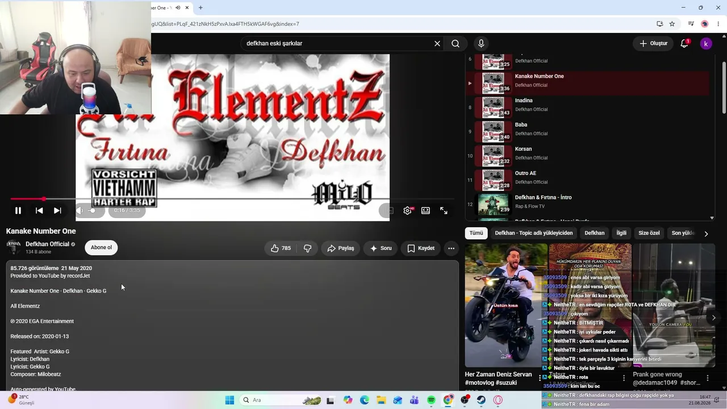Open File Explorer from the taskbar
This screenshot has height=409, width=727.
[381, 400]
